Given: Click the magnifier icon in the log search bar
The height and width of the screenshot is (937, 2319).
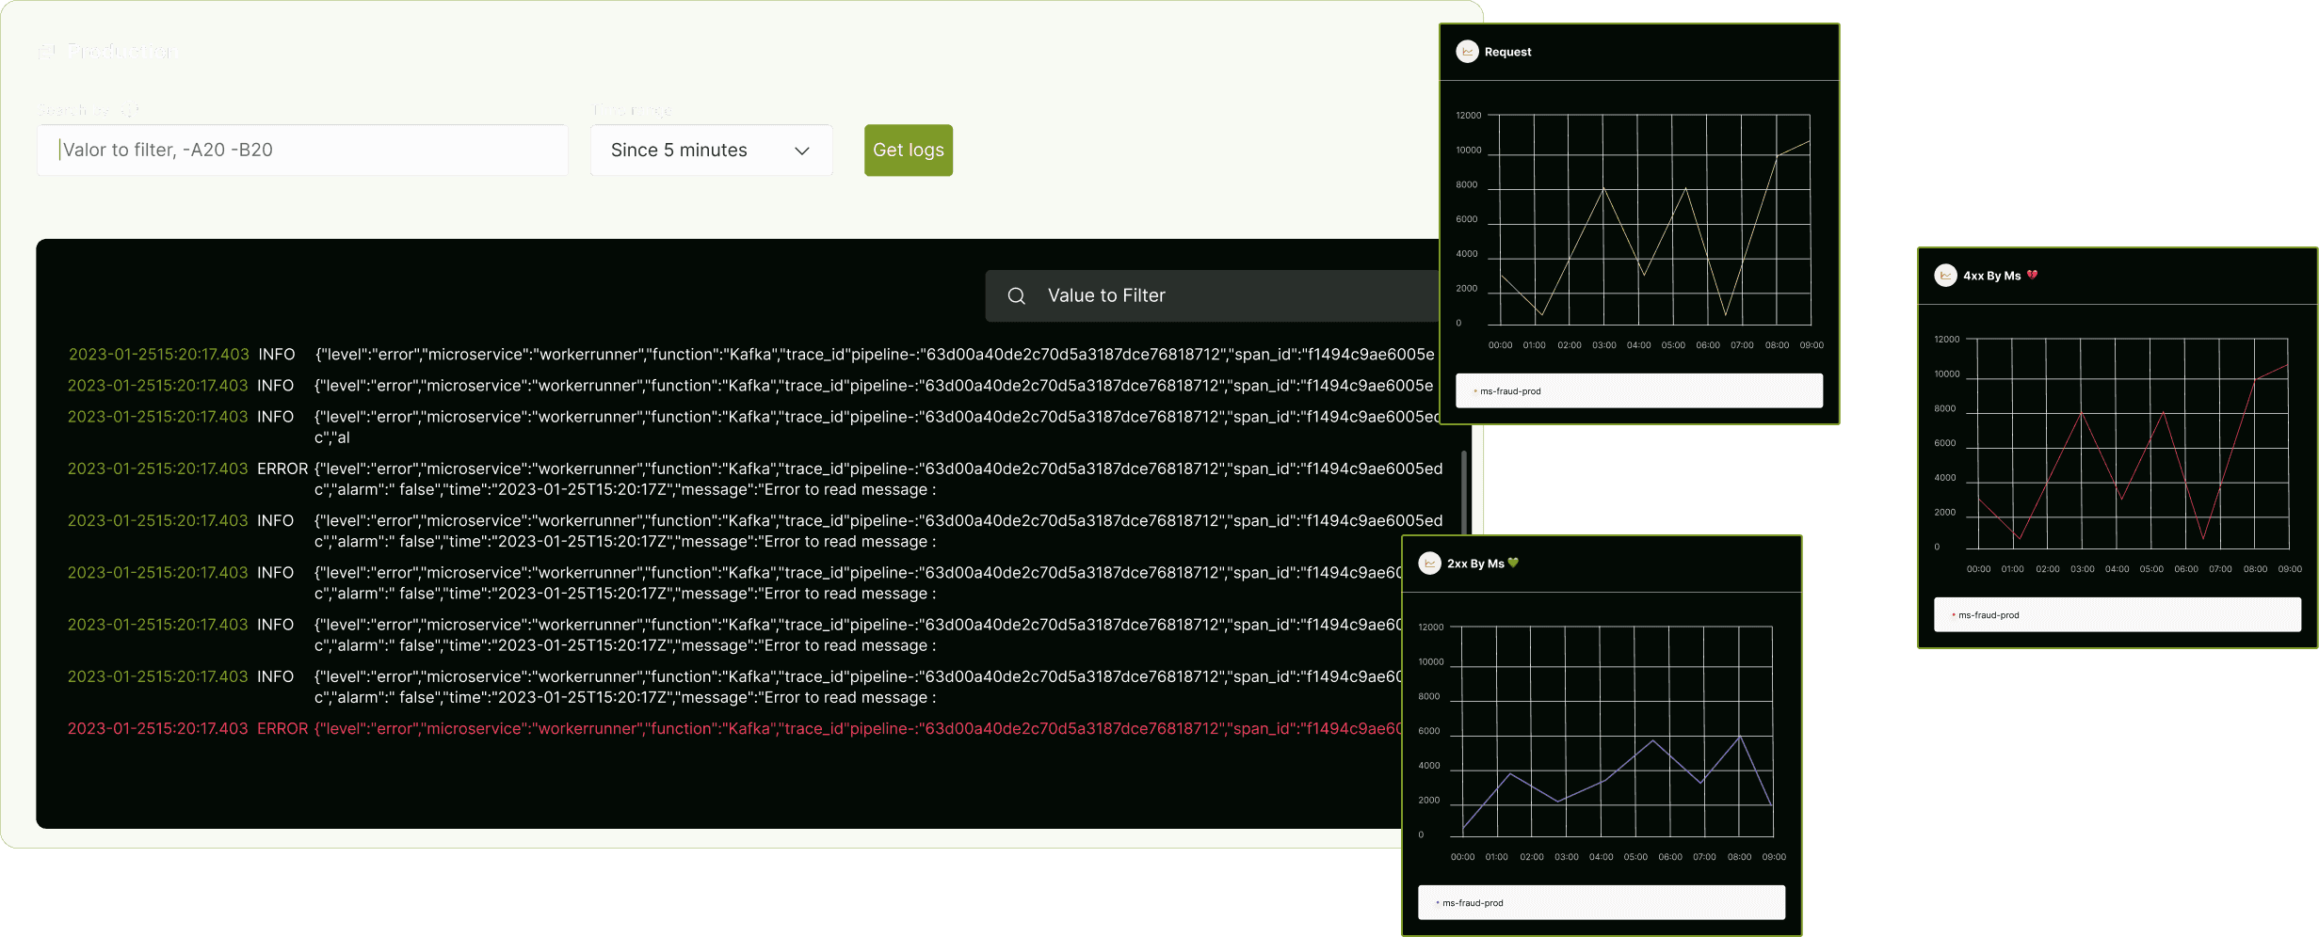Looking at the screenshot, I should pyautogui.click(x=1016, y=295).
